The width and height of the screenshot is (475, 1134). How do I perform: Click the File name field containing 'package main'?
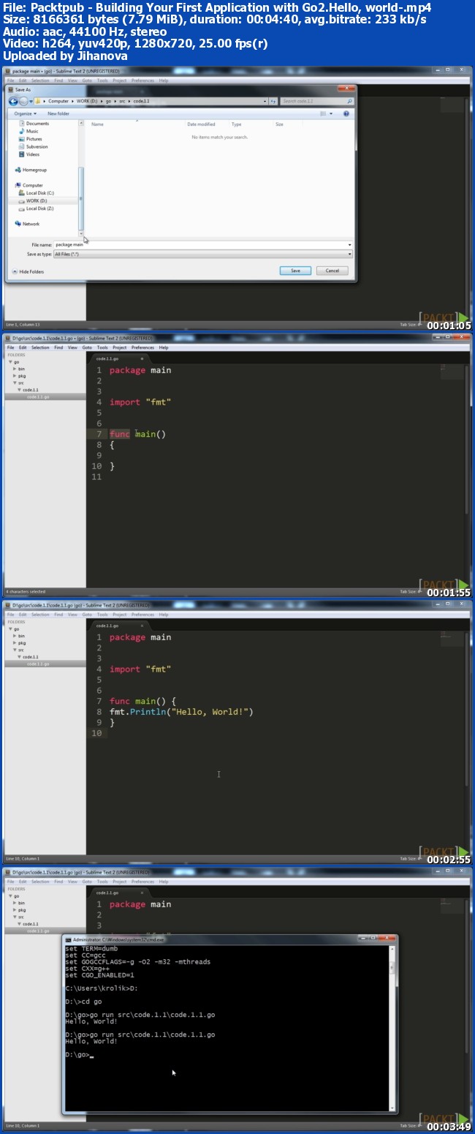[x=203, y=244]
